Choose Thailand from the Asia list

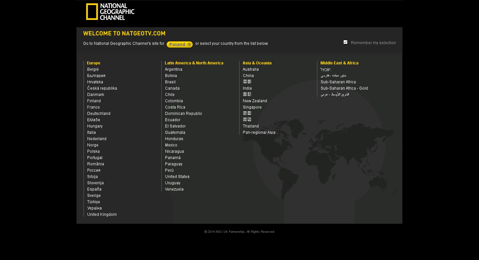pos(250,126)
